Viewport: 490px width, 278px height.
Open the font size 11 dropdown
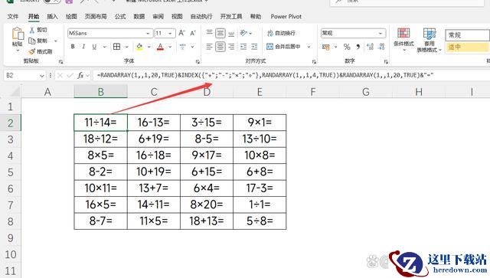pos(170,33)
